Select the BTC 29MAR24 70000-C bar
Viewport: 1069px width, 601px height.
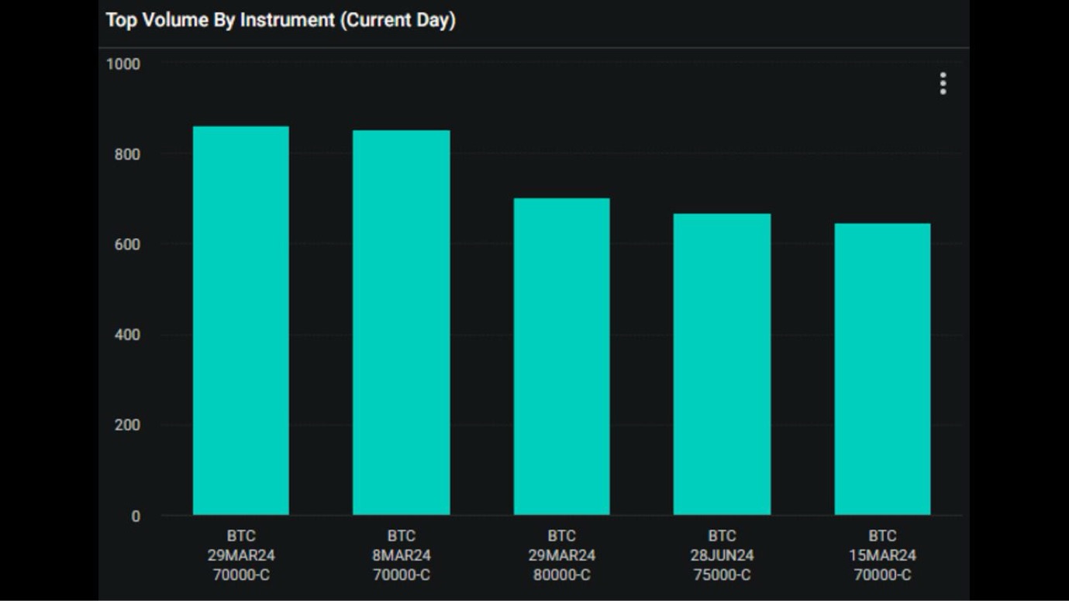[x=240, y=321]
